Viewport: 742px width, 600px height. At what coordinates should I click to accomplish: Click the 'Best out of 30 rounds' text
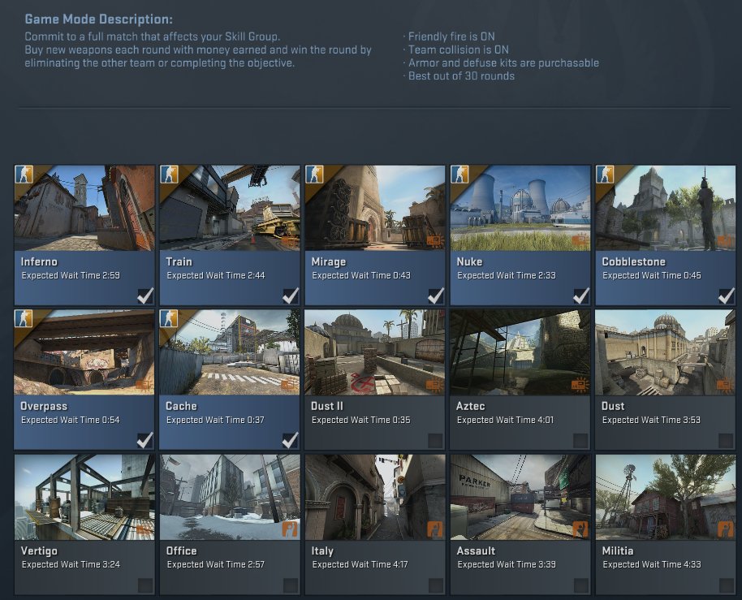pos(461,76)
